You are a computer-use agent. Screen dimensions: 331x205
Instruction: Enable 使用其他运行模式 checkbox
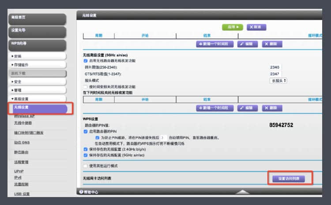click(x=86, y=166)
